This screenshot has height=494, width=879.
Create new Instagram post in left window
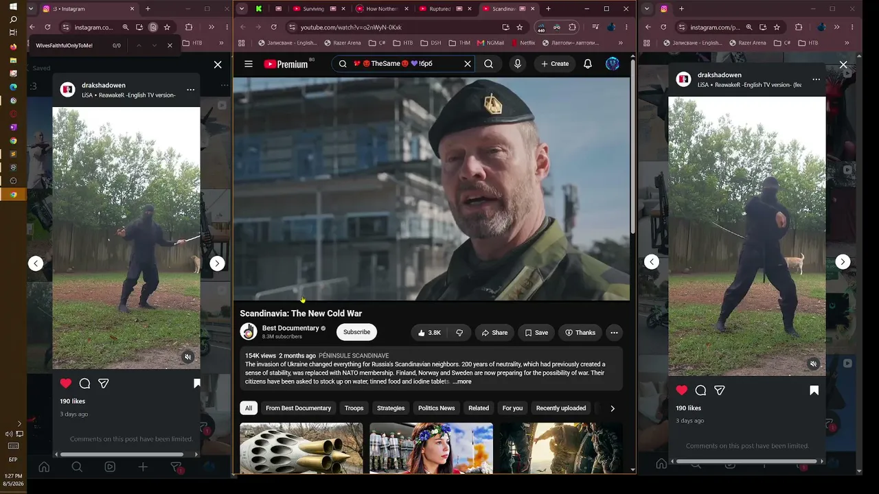point(143,467)
